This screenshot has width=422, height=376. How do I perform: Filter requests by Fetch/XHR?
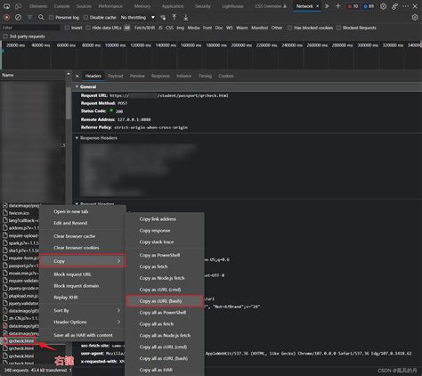pyautogui.click(x=145, y=28)
